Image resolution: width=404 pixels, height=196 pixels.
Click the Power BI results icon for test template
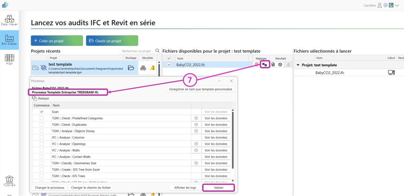point(152,68)
